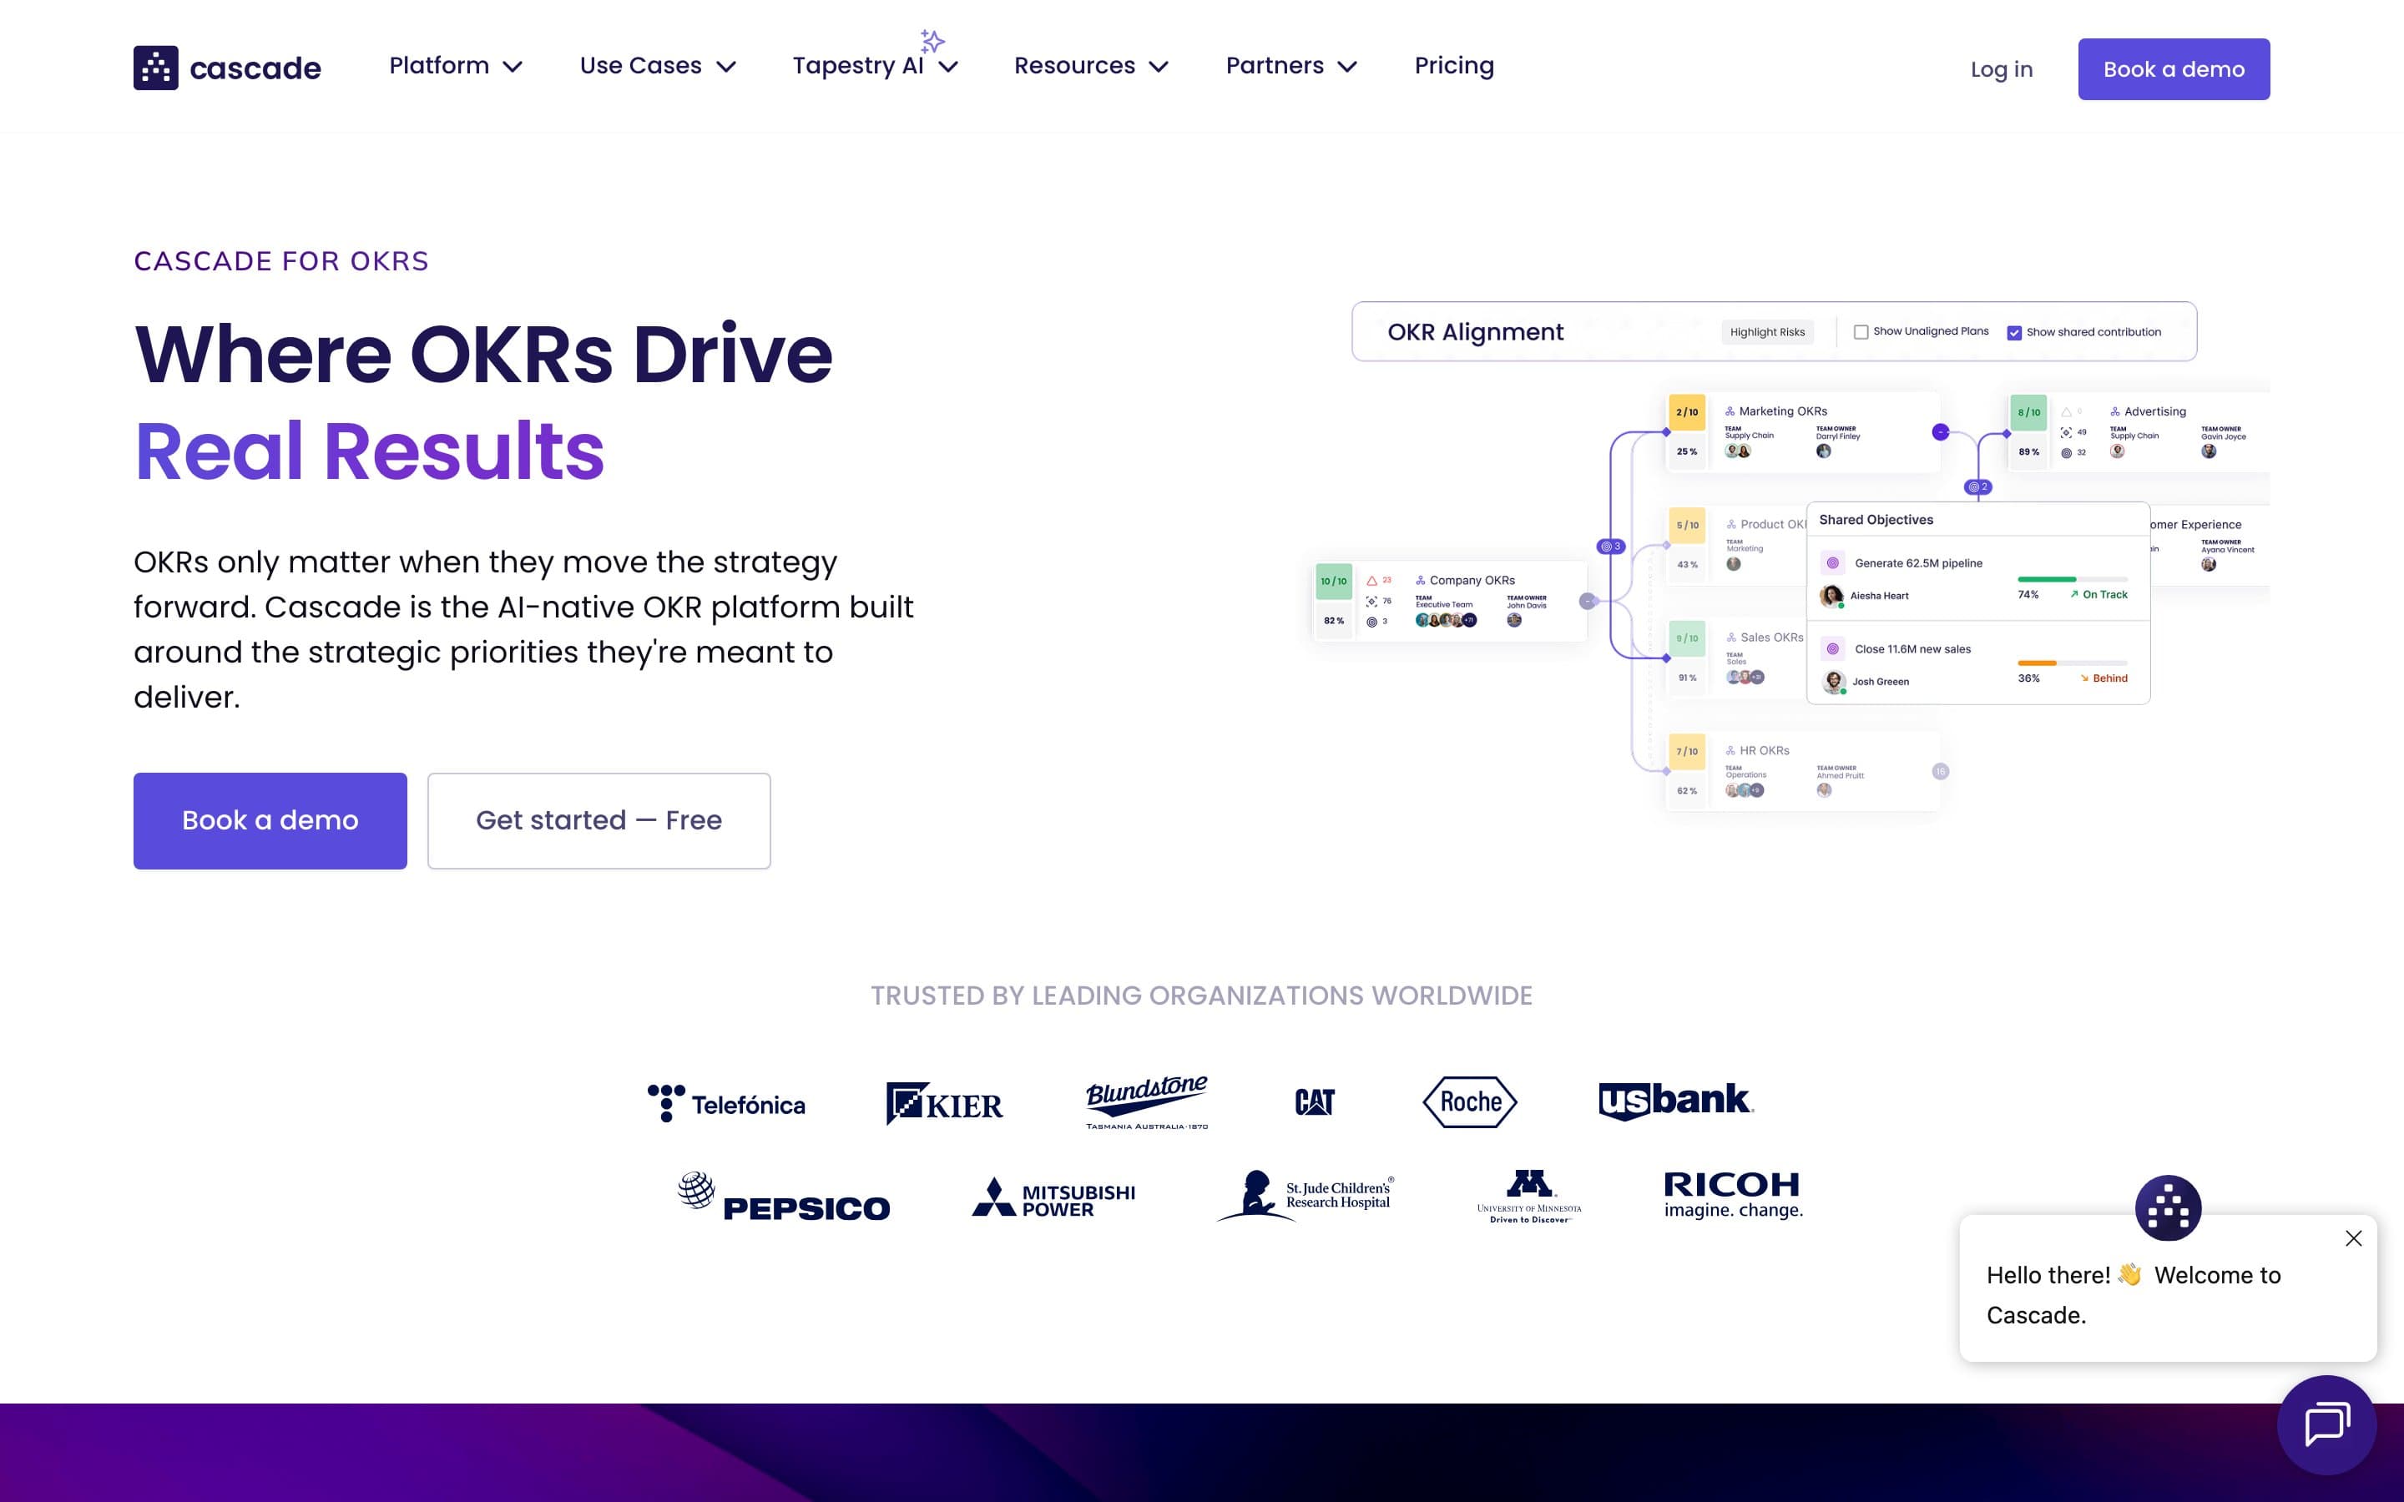The height and width of the screenshot is (1502, 2404).
Task: Click John Davis team owner avatar
Action: point(1514,620)
